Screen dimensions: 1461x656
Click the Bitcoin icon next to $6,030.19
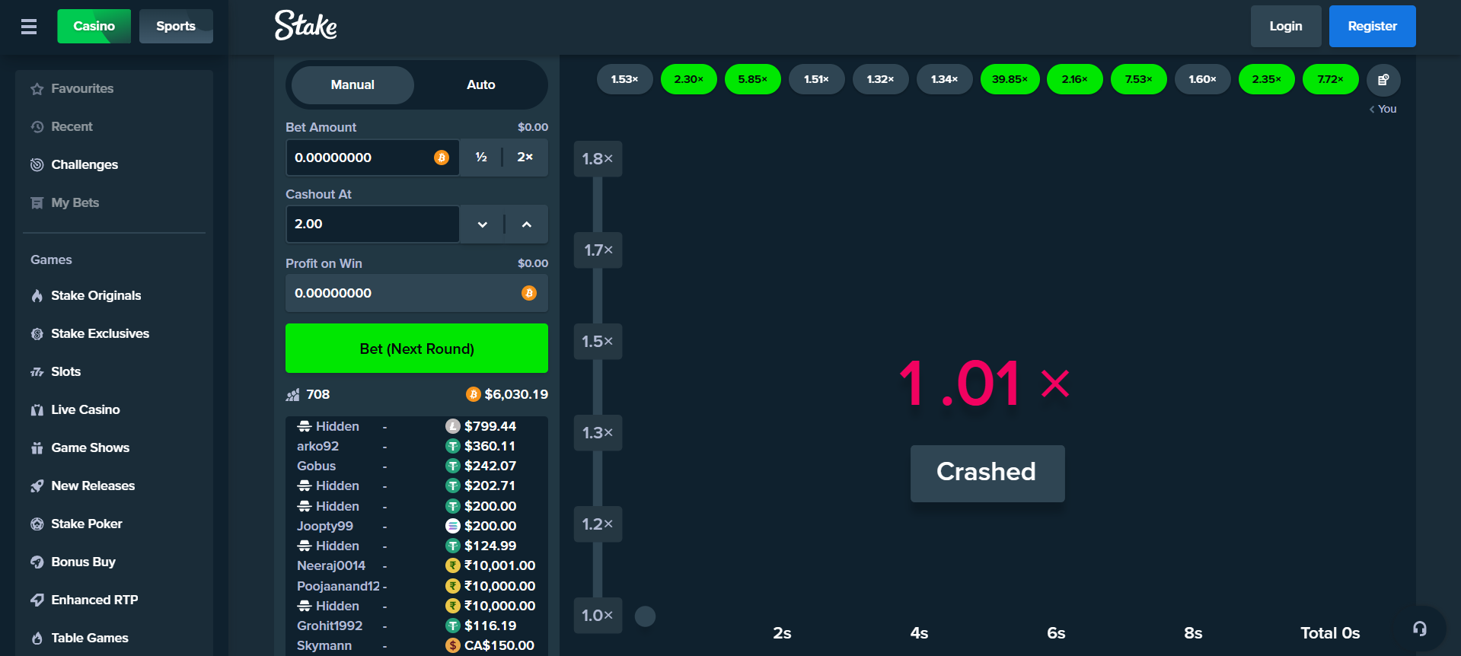474,394
